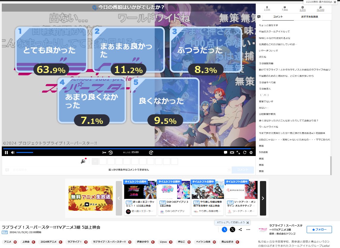Switch to the おすすめ生放送 tab
340x248 pixels.
click(309, 17)
